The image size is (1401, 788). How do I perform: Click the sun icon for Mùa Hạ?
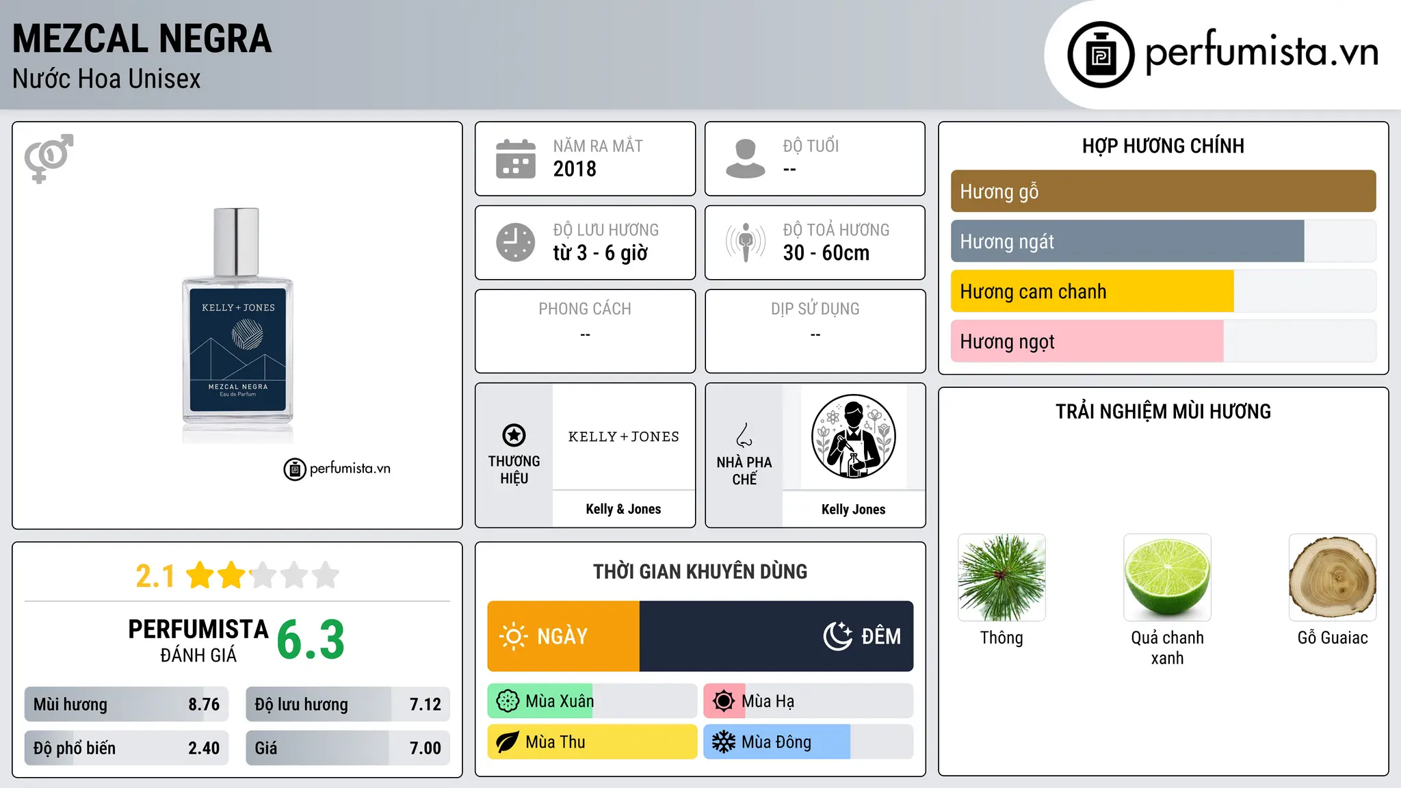click(x=724, y=701)
